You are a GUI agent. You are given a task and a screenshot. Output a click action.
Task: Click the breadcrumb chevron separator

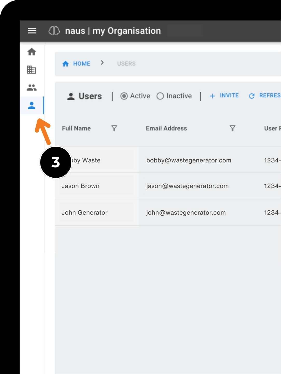point(102,63)
